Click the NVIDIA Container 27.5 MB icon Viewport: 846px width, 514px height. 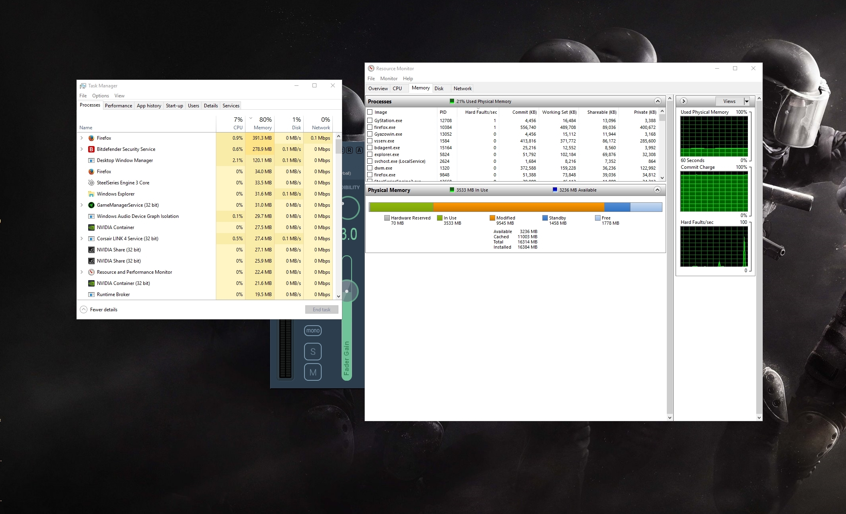point(91,227)
